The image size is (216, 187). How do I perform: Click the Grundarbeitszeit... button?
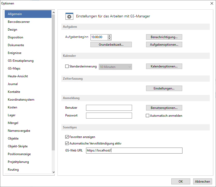111,45
